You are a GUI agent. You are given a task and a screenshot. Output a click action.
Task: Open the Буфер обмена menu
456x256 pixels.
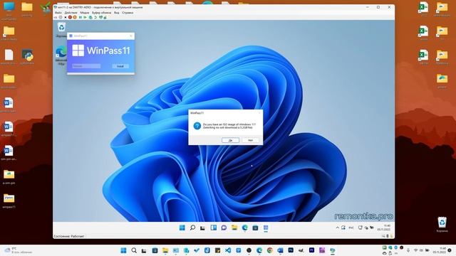pos(101,13)
